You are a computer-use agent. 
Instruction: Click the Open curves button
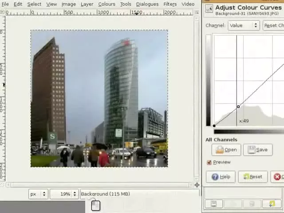tap(226, 150)
